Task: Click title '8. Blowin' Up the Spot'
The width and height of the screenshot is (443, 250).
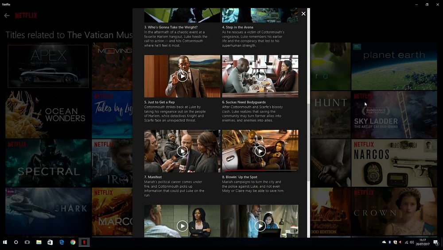Action: point(240,177)
